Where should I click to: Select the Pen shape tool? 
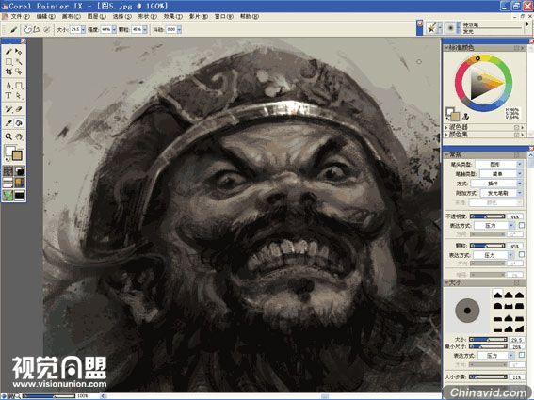pyautogui.click(x=8, y=86)
